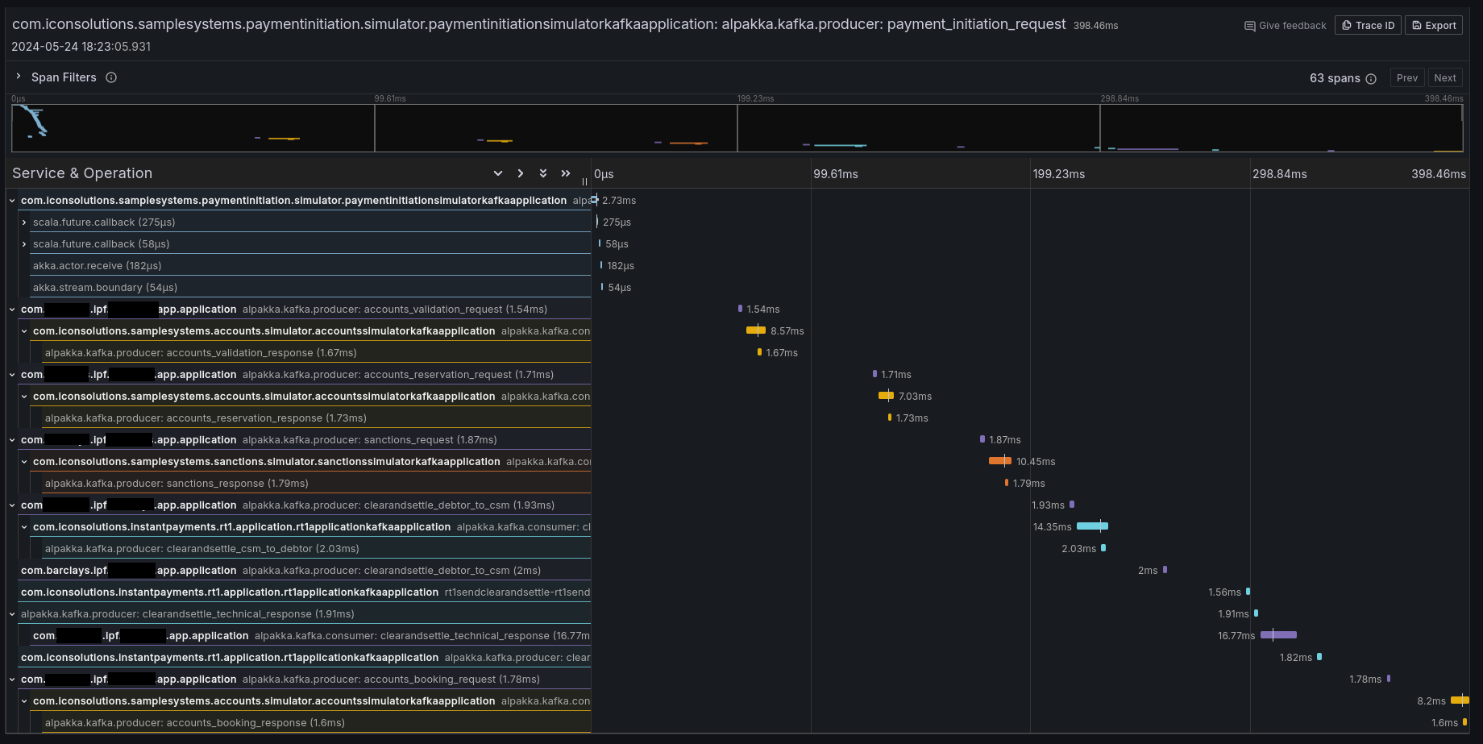Expand the scala.future.callback (58µs) span

pyautogui.click(x=24, y=244)
